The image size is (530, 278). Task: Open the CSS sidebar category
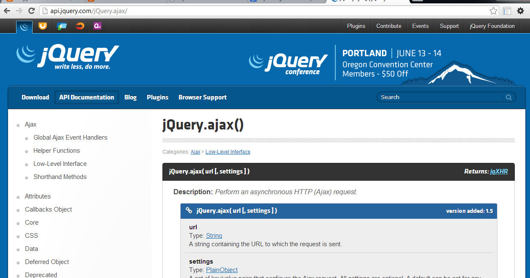[31, 236]
